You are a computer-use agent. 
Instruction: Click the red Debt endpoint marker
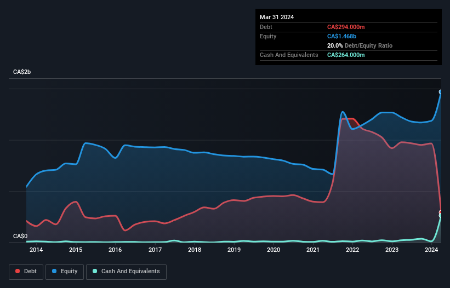441,212
